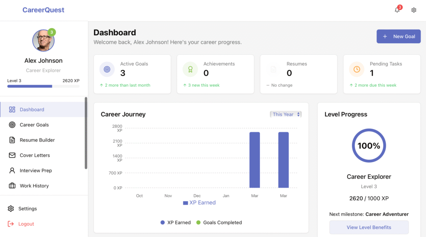
Task: Click the Cover Letters envelope icon
Action: pos(12,155)
